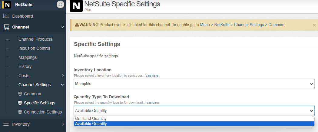
Task: Select On Hand Quantity option
Action: [194, 119]
